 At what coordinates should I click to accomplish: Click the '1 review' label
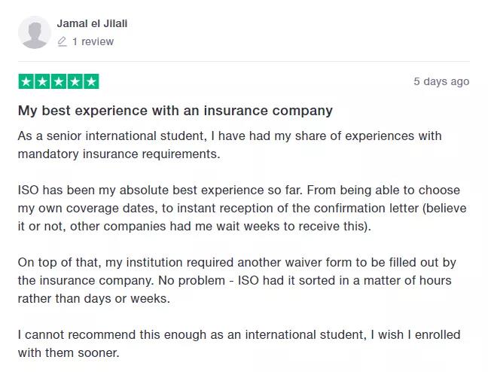tap(93, 42)
